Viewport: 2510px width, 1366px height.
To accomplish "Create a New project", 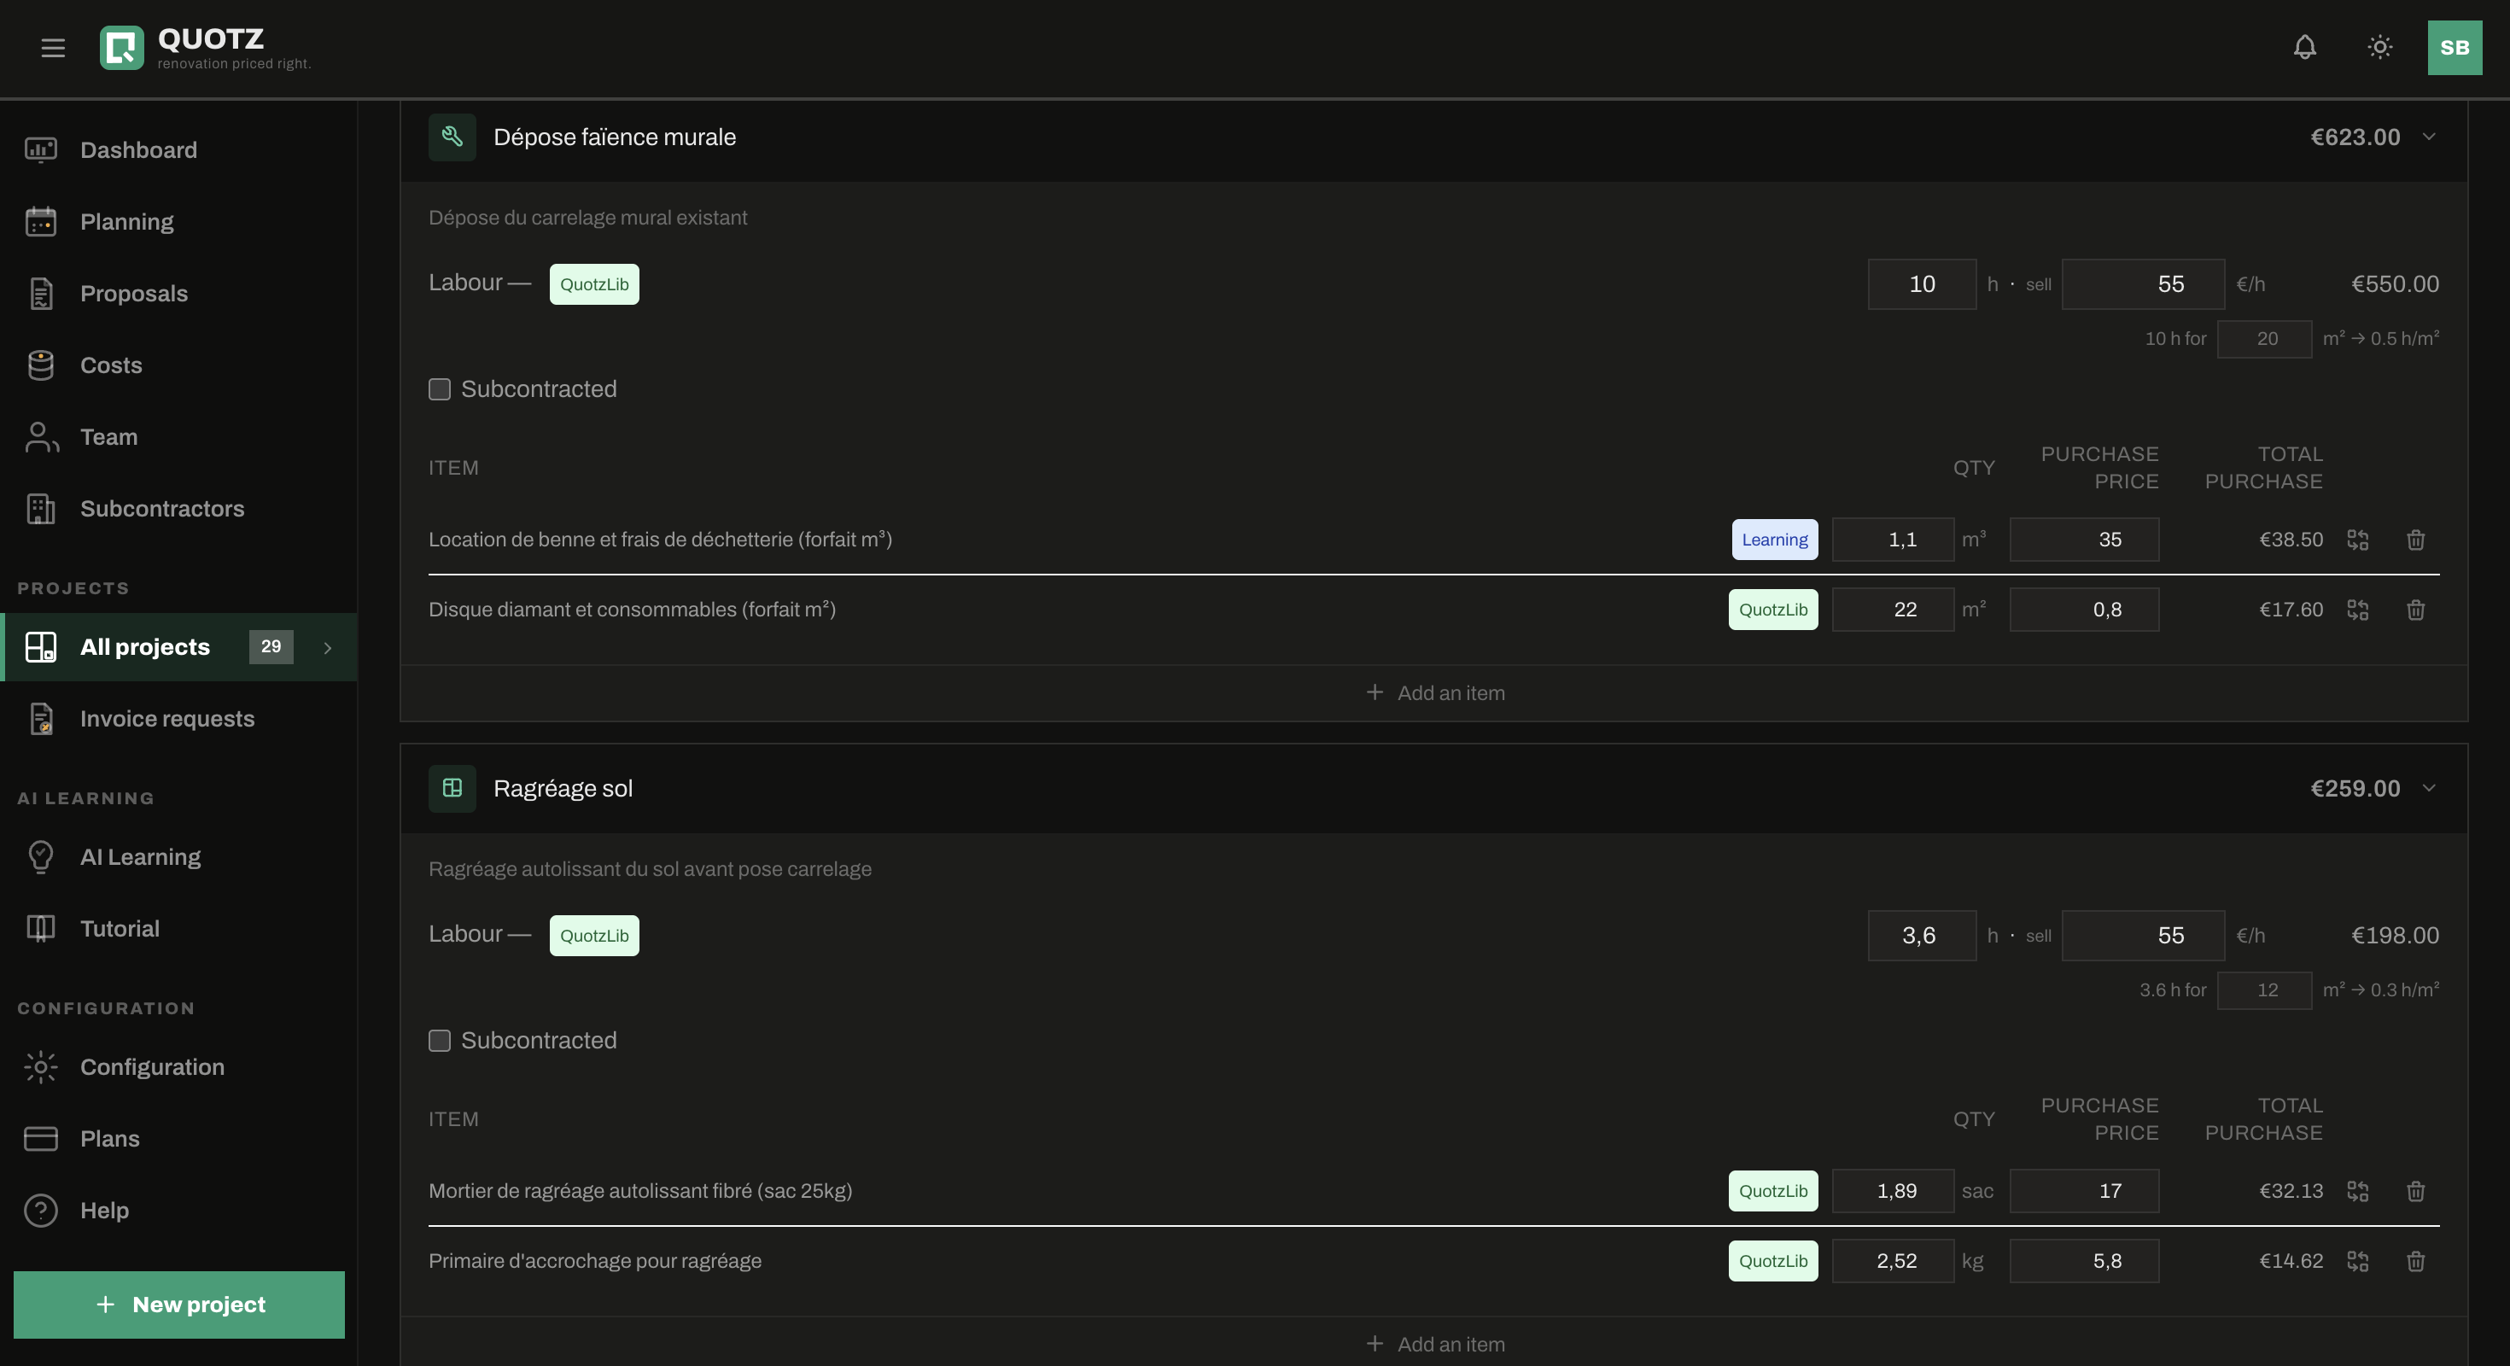I will 179,1305.
